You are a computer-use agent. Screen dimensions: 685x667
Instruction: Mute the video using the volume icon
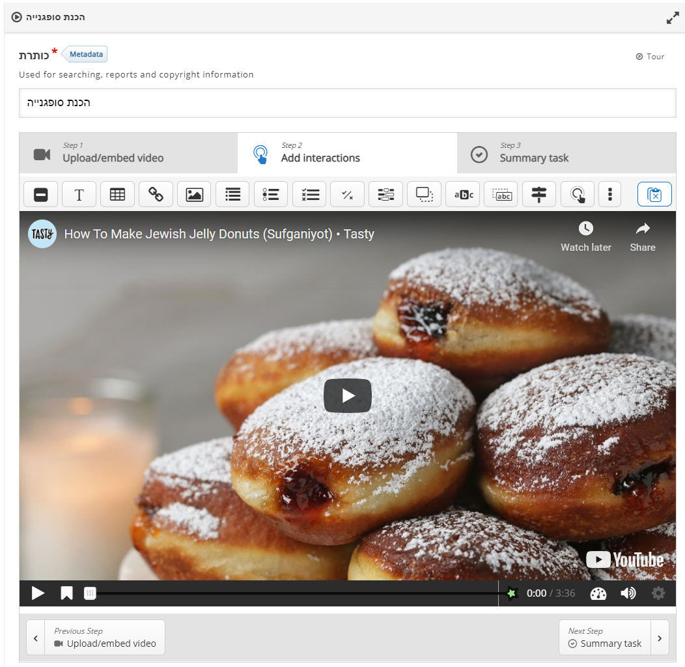tap(628, 593)
